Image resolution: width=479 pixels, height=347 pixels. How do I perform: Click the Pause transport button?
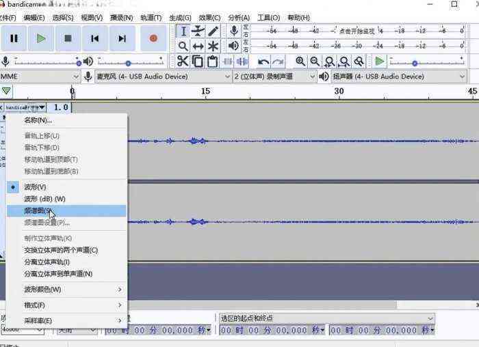14,38
